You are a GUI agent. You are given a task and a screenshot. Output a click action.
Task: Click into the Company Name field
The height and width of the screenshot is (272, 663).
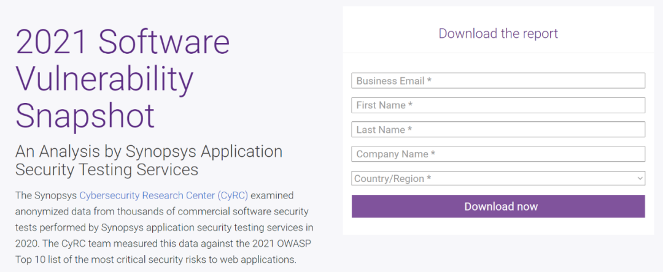click(498, 154)
